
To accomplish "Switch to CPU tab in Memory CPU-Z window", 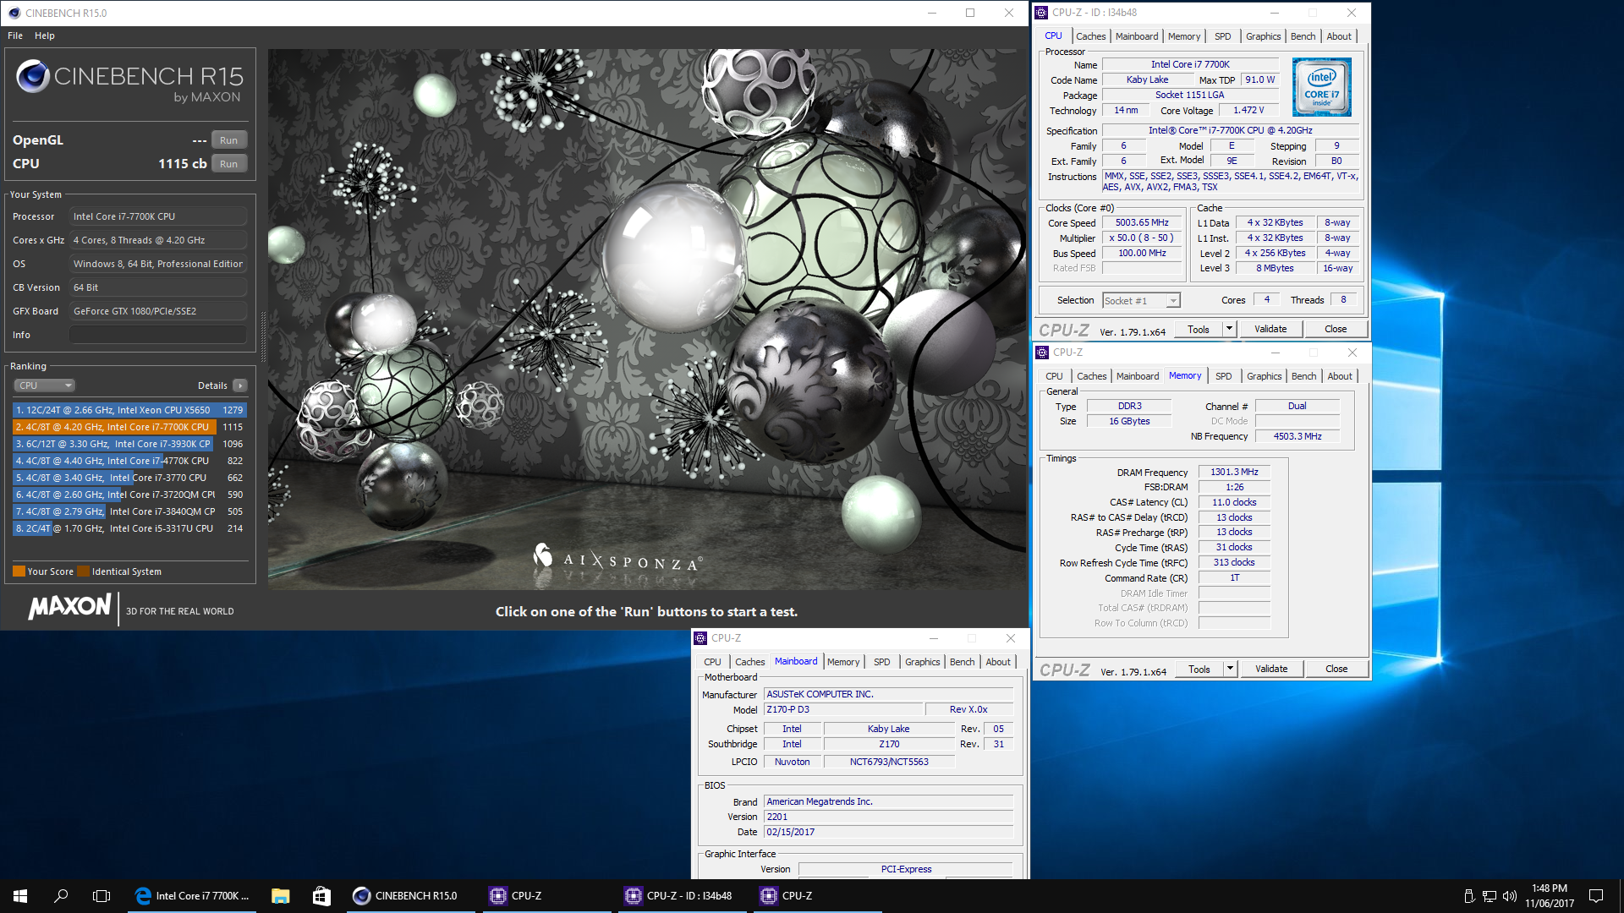I will 1054,376.
